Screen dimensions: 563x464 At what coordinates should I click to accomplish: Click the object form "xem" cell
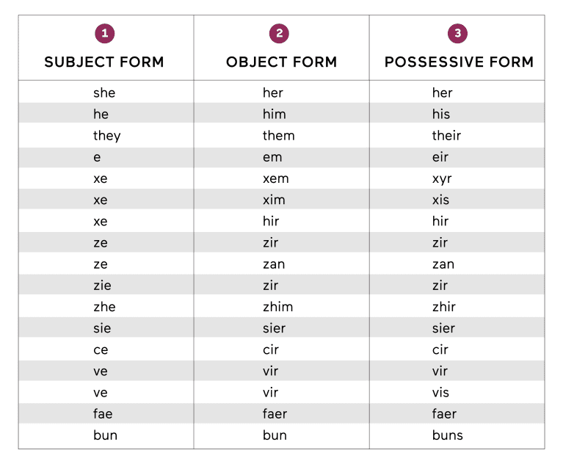276,178
